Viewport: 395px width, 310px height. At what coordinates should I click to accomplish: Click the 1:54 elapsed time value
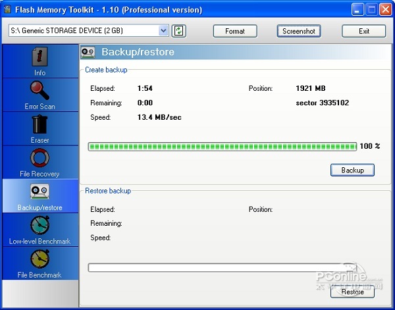[145, 88]
